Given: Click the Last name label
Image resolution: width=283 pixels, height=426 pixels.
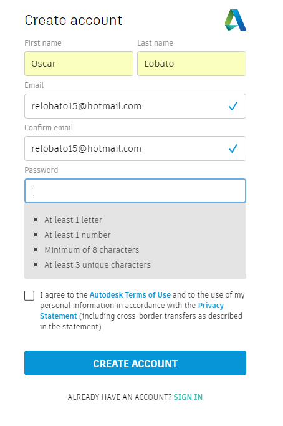Looking at the screenshot, I should (x=155, y=43).
